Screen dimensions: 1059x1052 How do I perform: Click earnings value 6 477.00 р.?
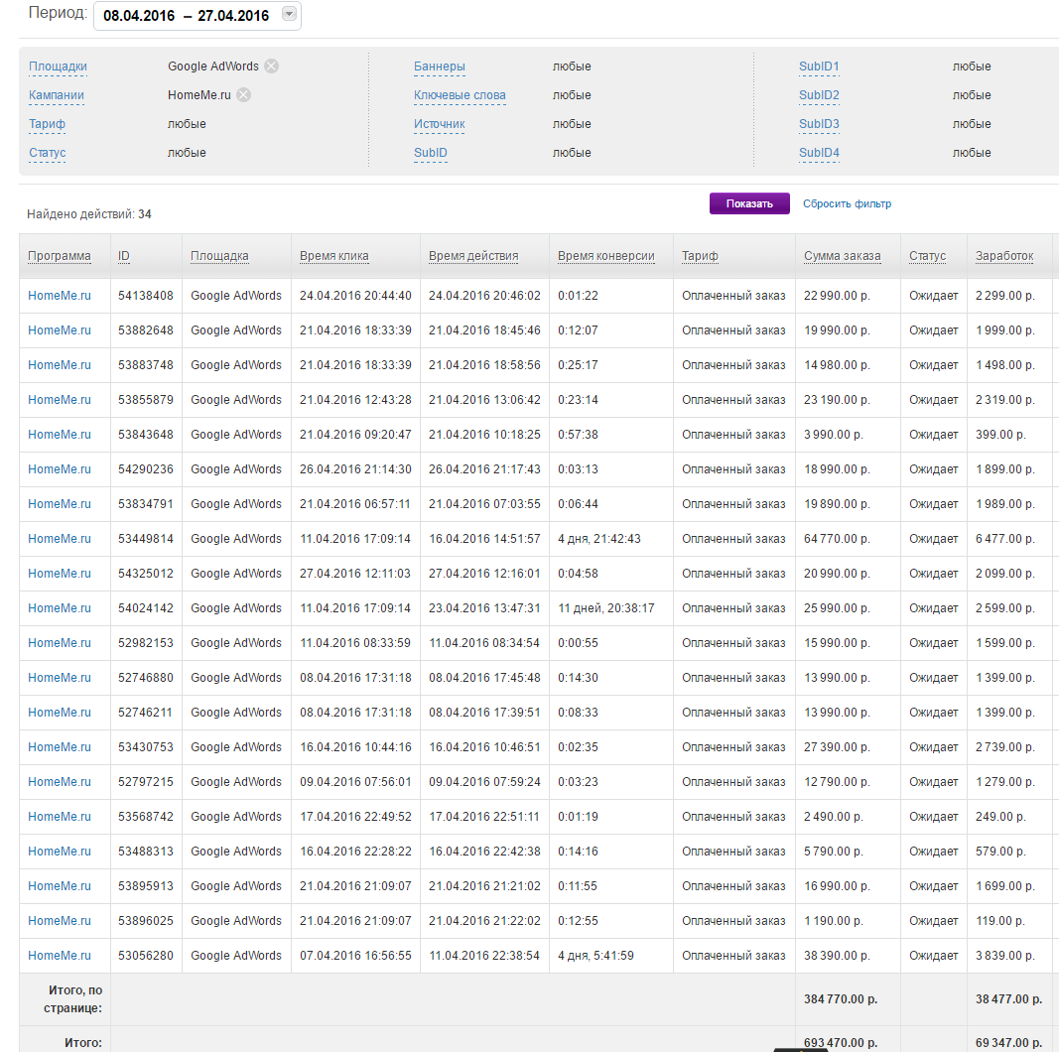coord(1005,539)
